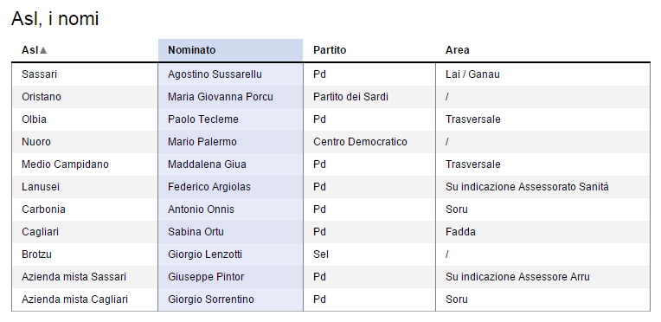The image size is (661, 322).
Task: Select the Sassari row cell
Action: tap(85, 74)
